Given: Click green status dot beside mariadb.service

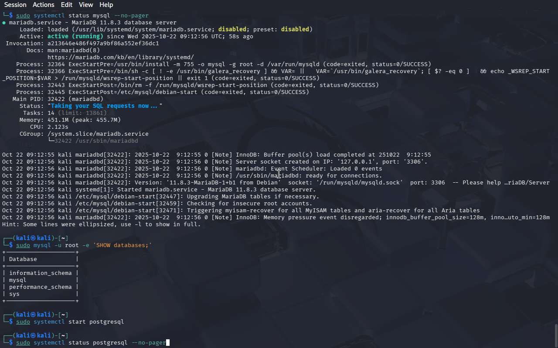Looking at the screenshot, I should tap(4, 23).
